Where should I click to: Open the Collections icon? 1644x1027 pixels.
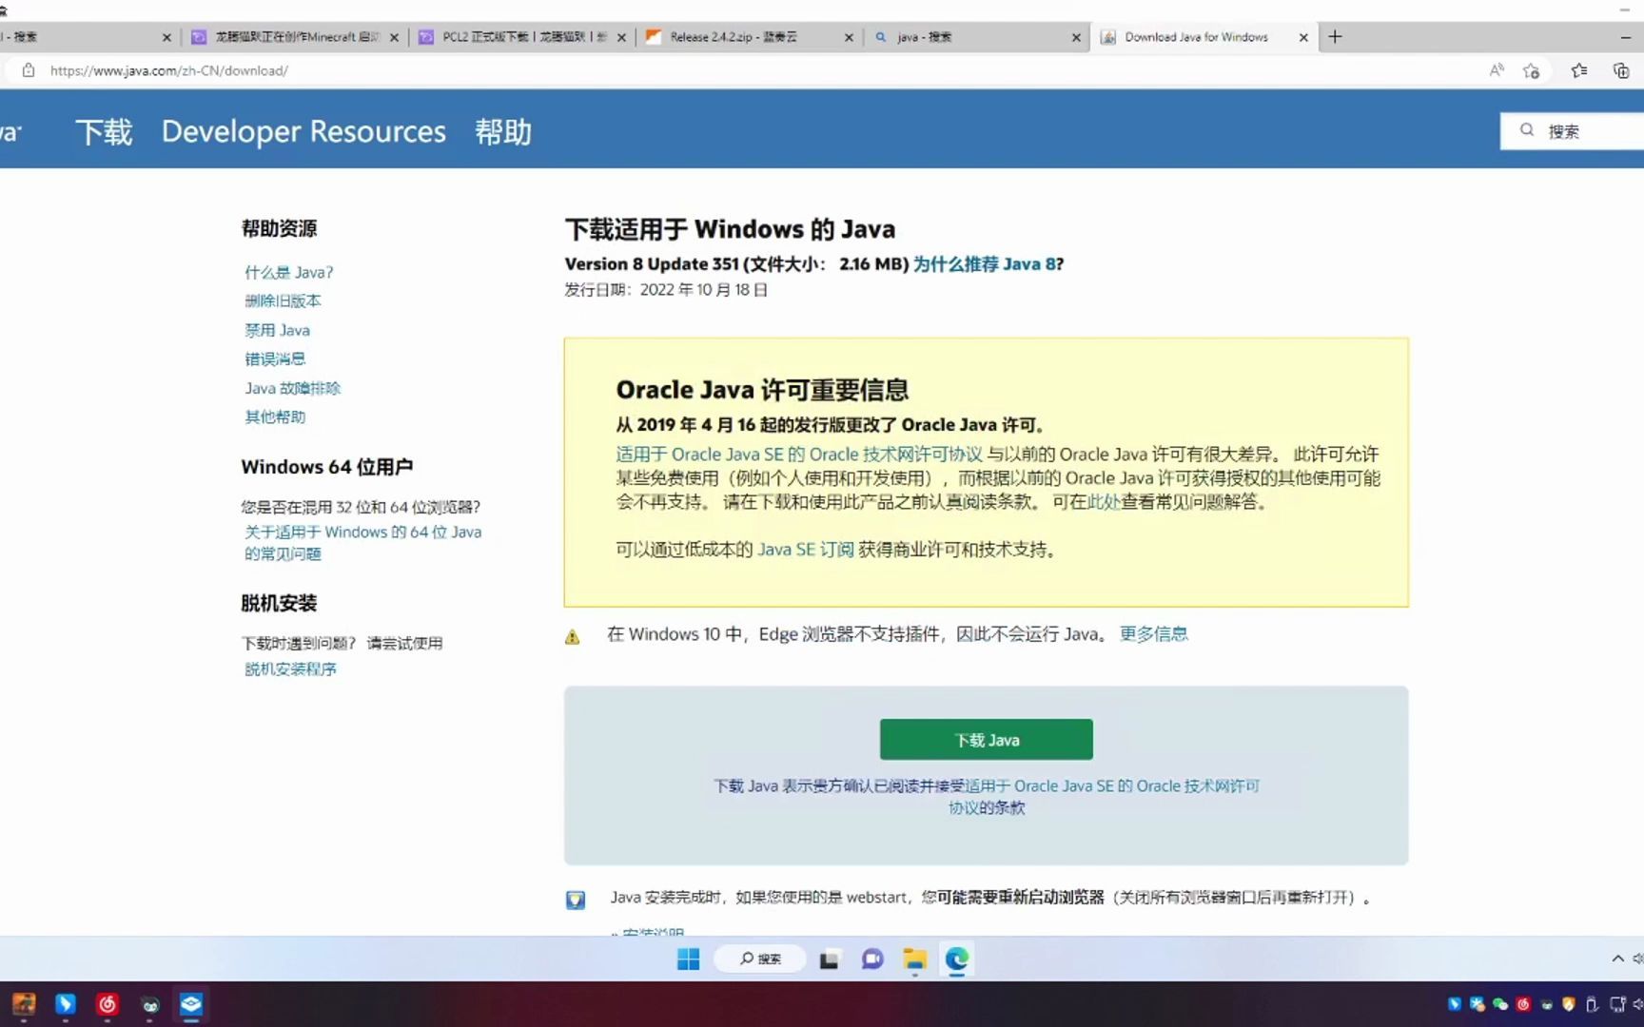click(x=1621, y=70)
